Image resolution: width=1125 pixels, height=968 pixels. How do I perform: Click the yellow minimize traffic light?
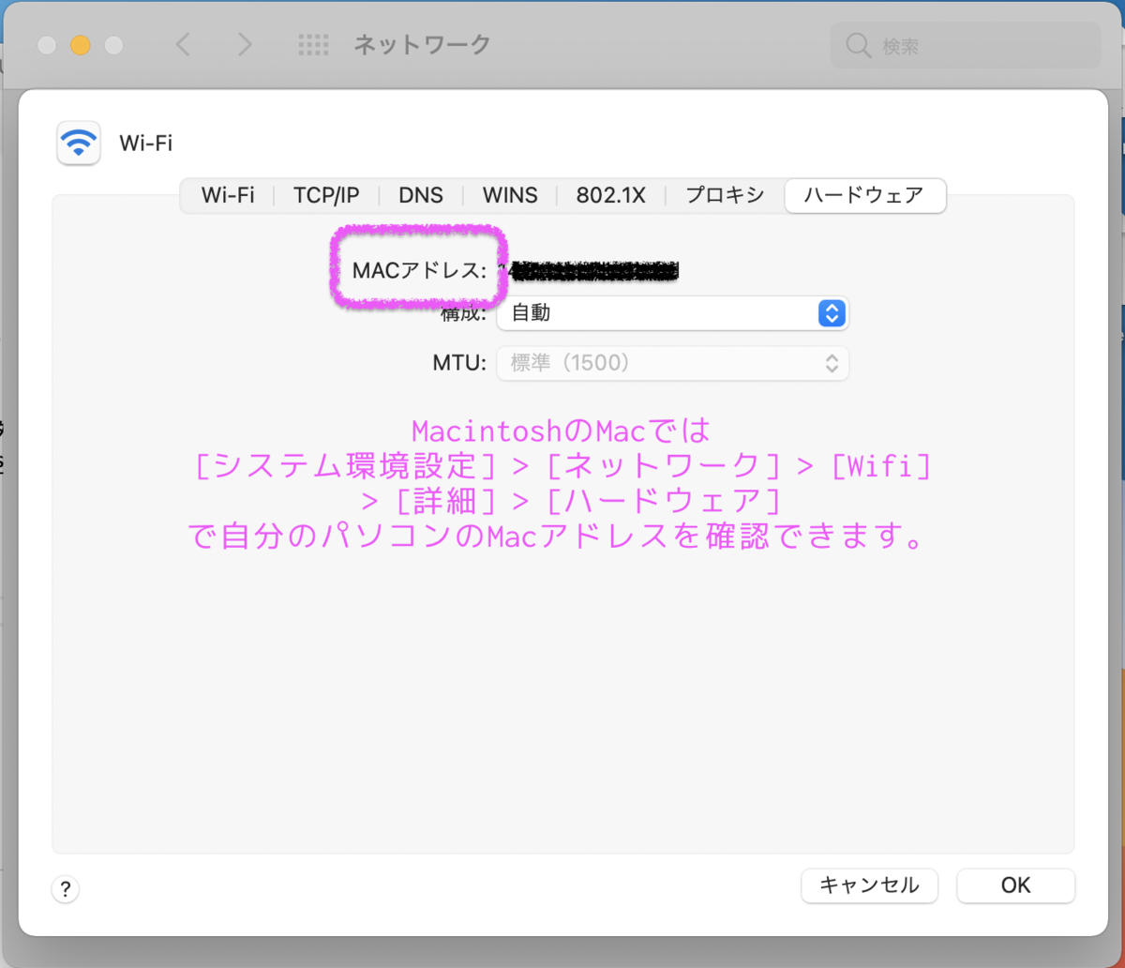(80, 44)
